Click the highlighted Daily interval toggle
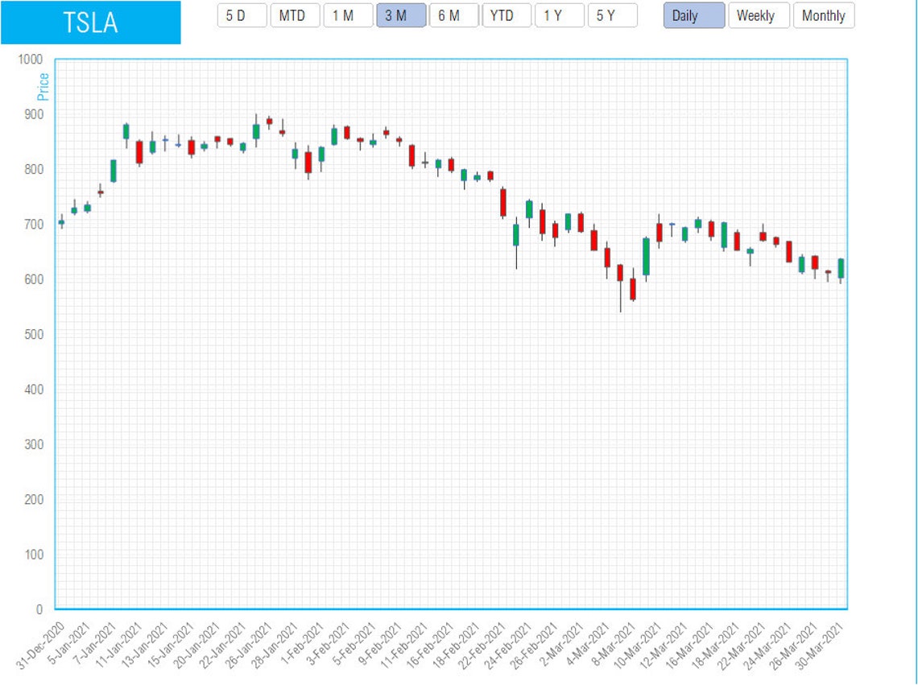The height and width of the screenshot is (685, 918). point(693,15)
